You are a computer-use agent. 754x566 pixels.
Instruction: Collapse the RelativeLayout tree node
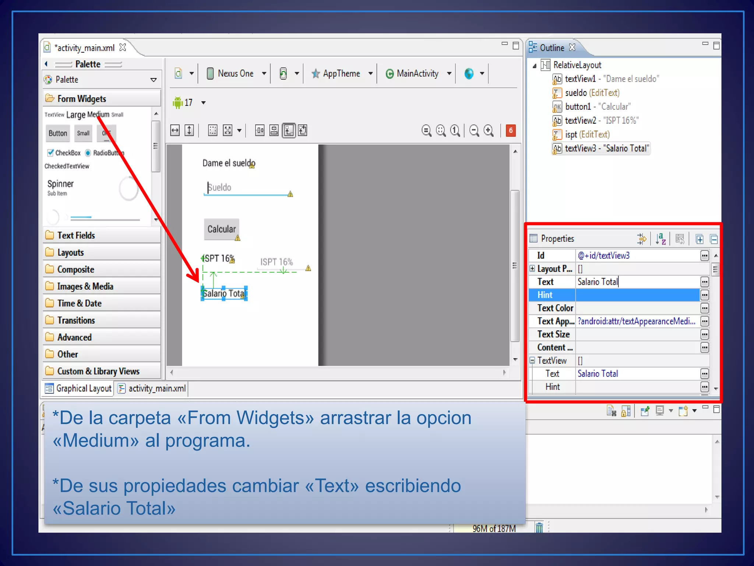[535, 66]
